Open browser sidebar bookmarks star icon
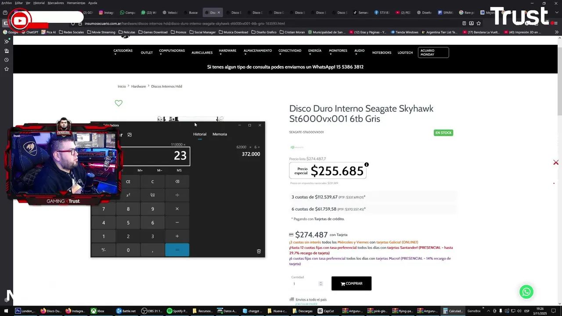Screen dimensions: 562x316 point(6,69)
